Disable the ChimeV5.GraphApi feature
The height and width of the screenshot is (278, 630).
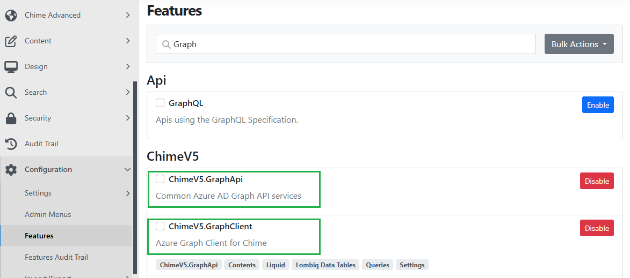click(597, 181)
